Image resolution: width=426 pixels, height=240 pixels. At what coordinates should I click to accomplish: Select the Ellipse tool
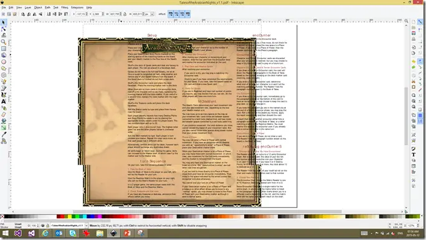click(x=4, y=62)
